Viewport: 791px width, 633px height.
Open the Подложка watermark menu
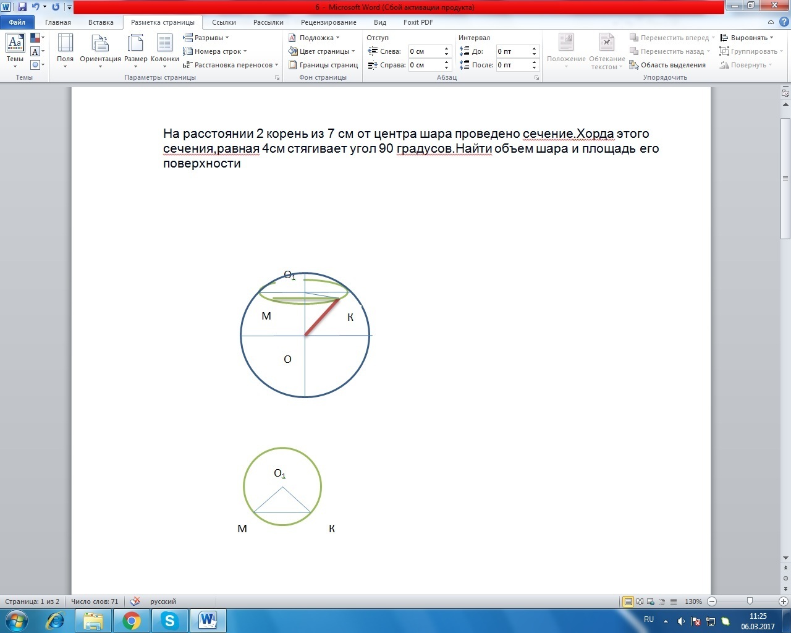click(314, 38)
